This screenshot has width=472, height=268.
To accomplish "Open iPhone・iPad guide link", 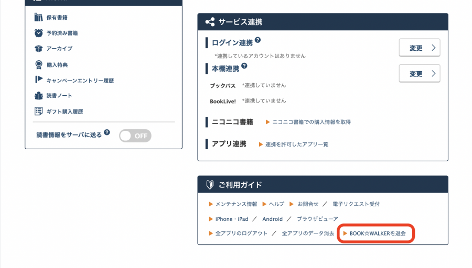I will coord(232,219).
